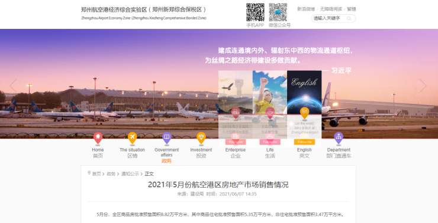Screen dimensions: 438x223
Task: Switch to 繁體 traditional Chinese
Action: [352, 9]
